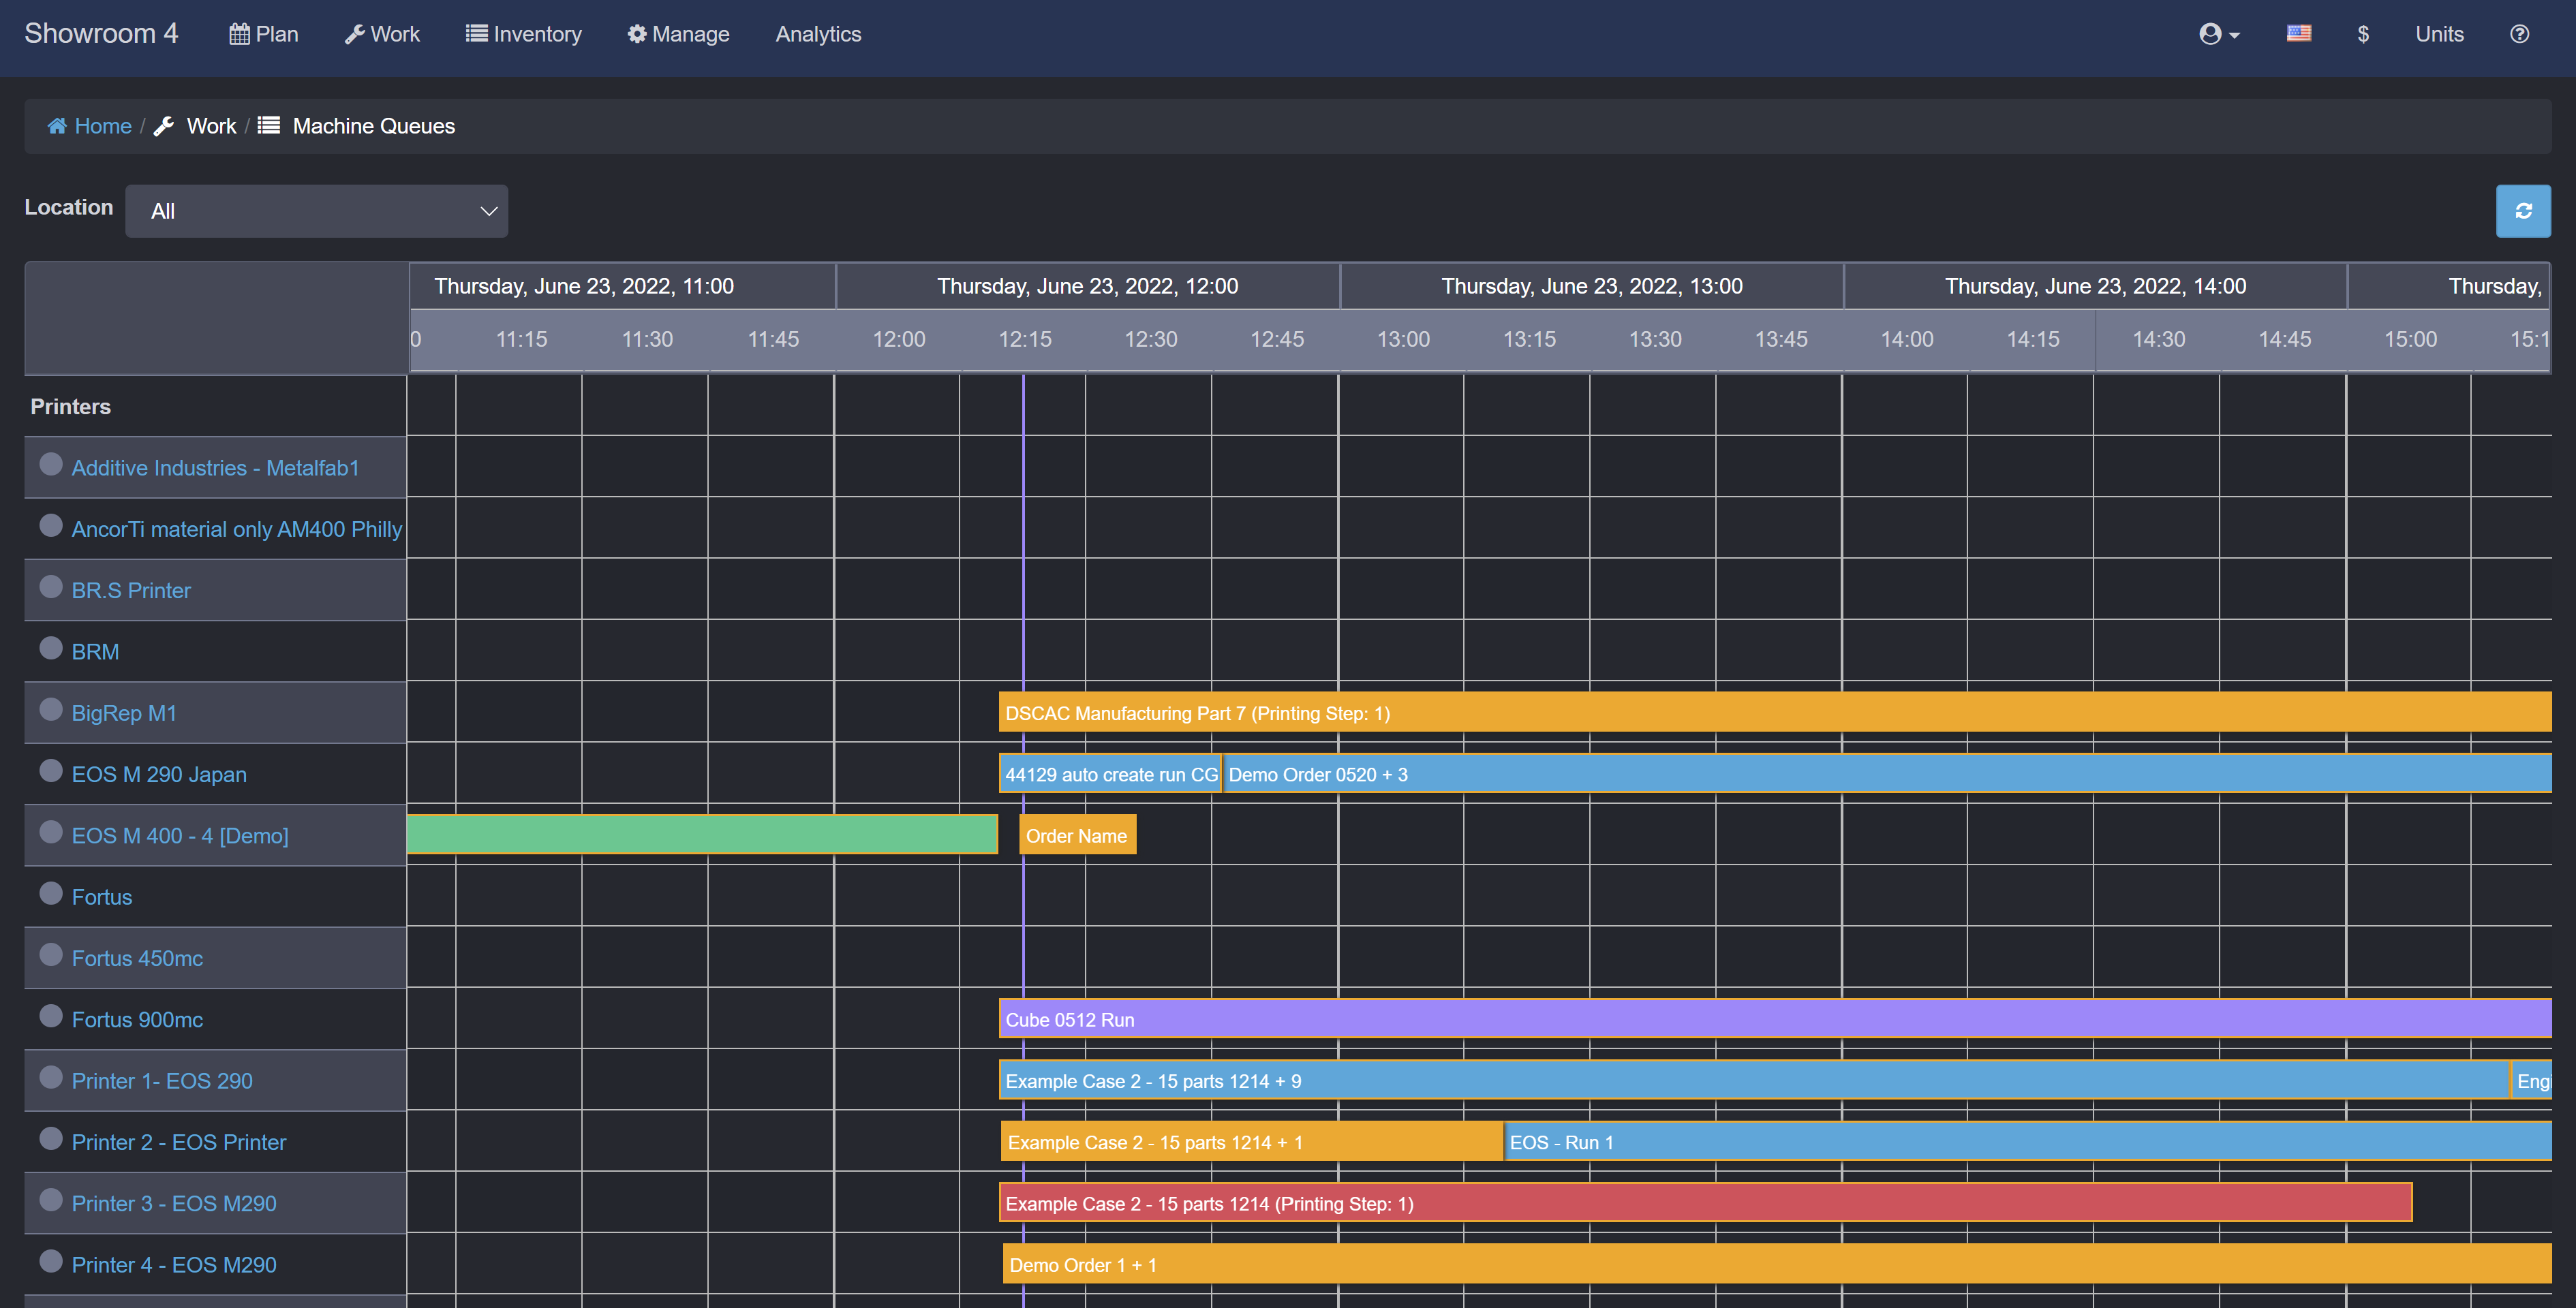Open the EOS M 400 - 4 [Demo] link

point(180,836)
